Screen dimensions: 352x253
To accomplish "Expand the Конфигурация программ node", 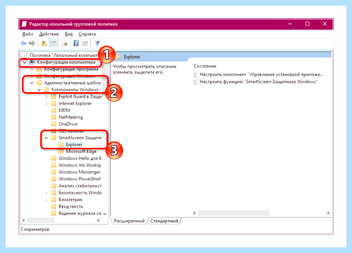I will tap(32, 69).
